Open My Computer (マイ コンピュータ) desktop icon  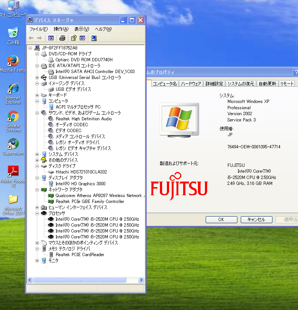pyautogui.click(x=13, y=9)
